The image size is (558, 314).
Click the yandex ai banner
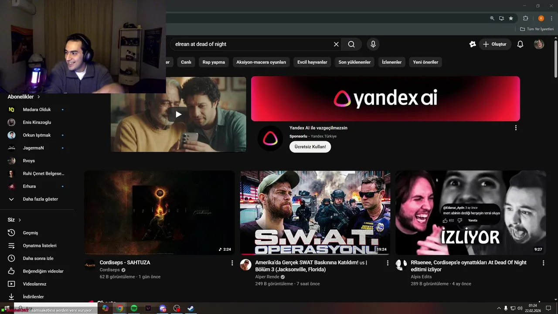385,99
